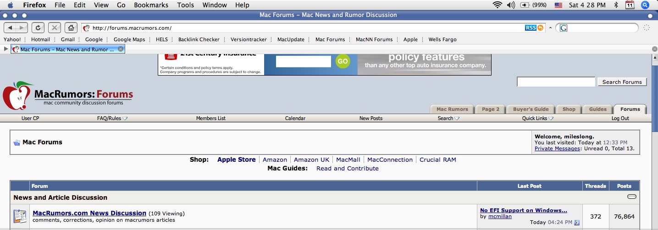
Task: Open the Apple Store shop link
Action: [237, 160]
